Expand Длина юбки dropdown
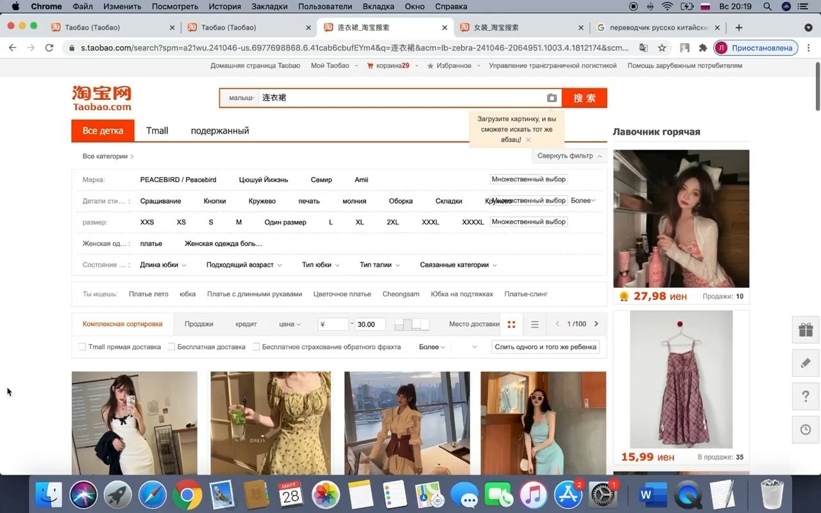 (163, 265)
